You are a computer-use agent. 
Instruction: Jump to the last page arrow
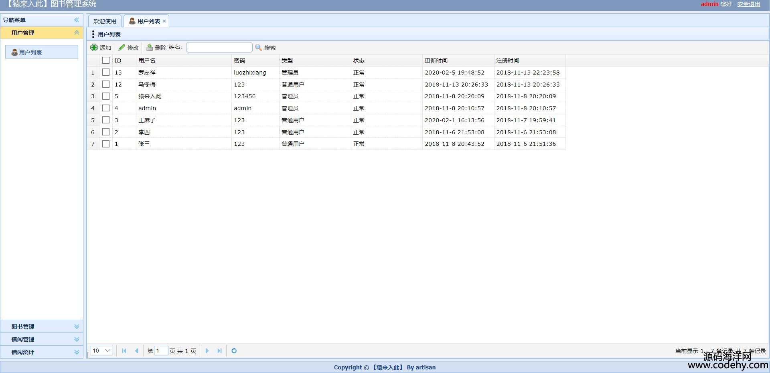point(219,351)
